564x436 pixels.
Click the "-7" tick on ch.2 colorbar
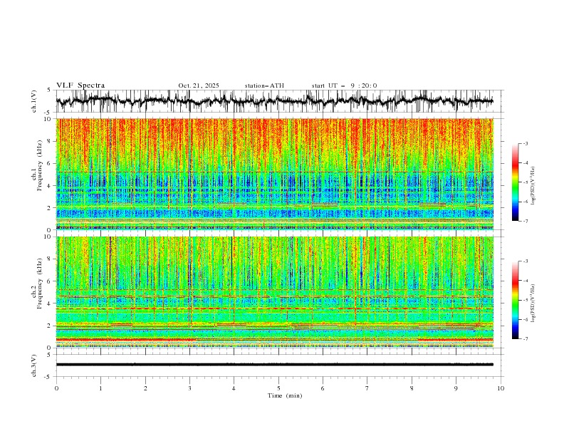[525, 338]
